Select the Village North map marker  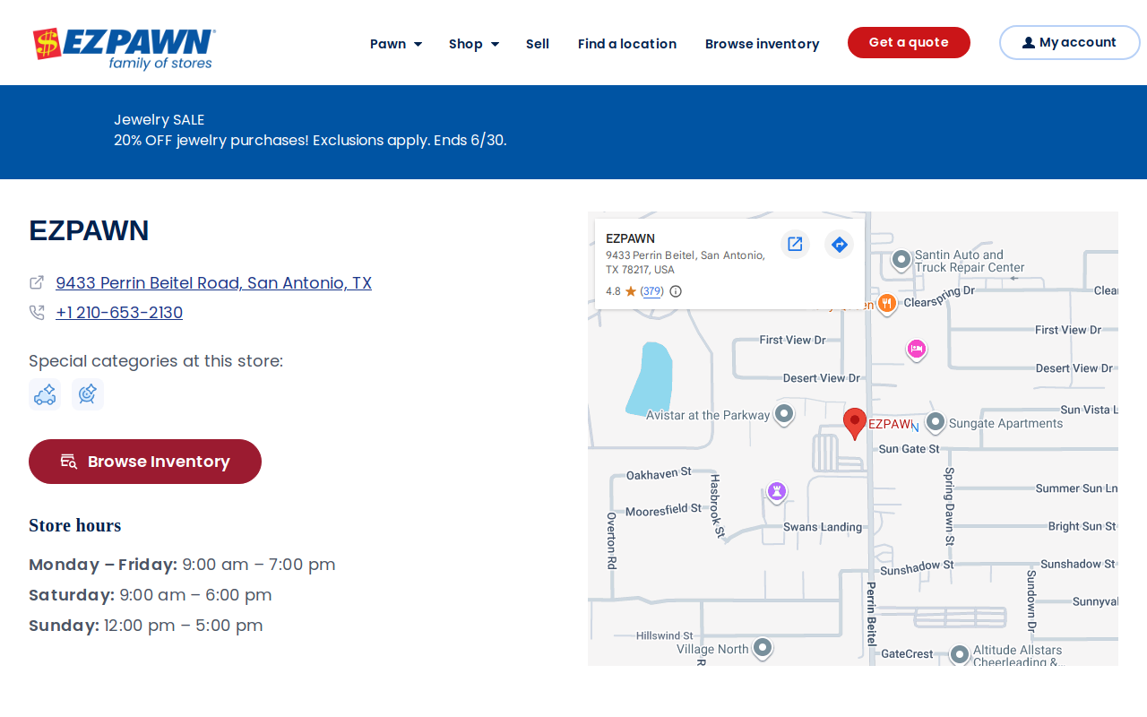(x=763, y=648)
